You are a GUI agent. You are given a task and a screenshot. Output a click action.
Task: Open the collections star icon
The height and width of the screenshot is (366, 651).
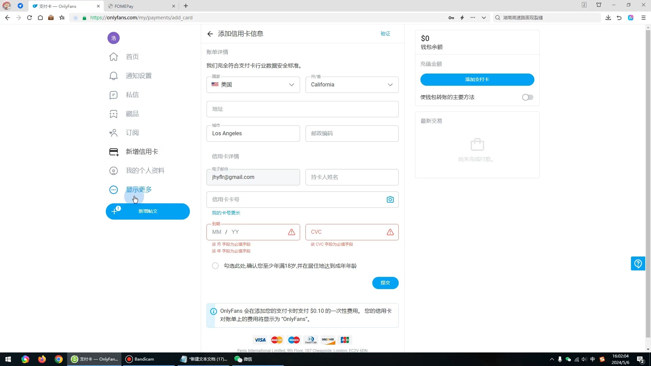pyautogui.click(x=114, y=114)
